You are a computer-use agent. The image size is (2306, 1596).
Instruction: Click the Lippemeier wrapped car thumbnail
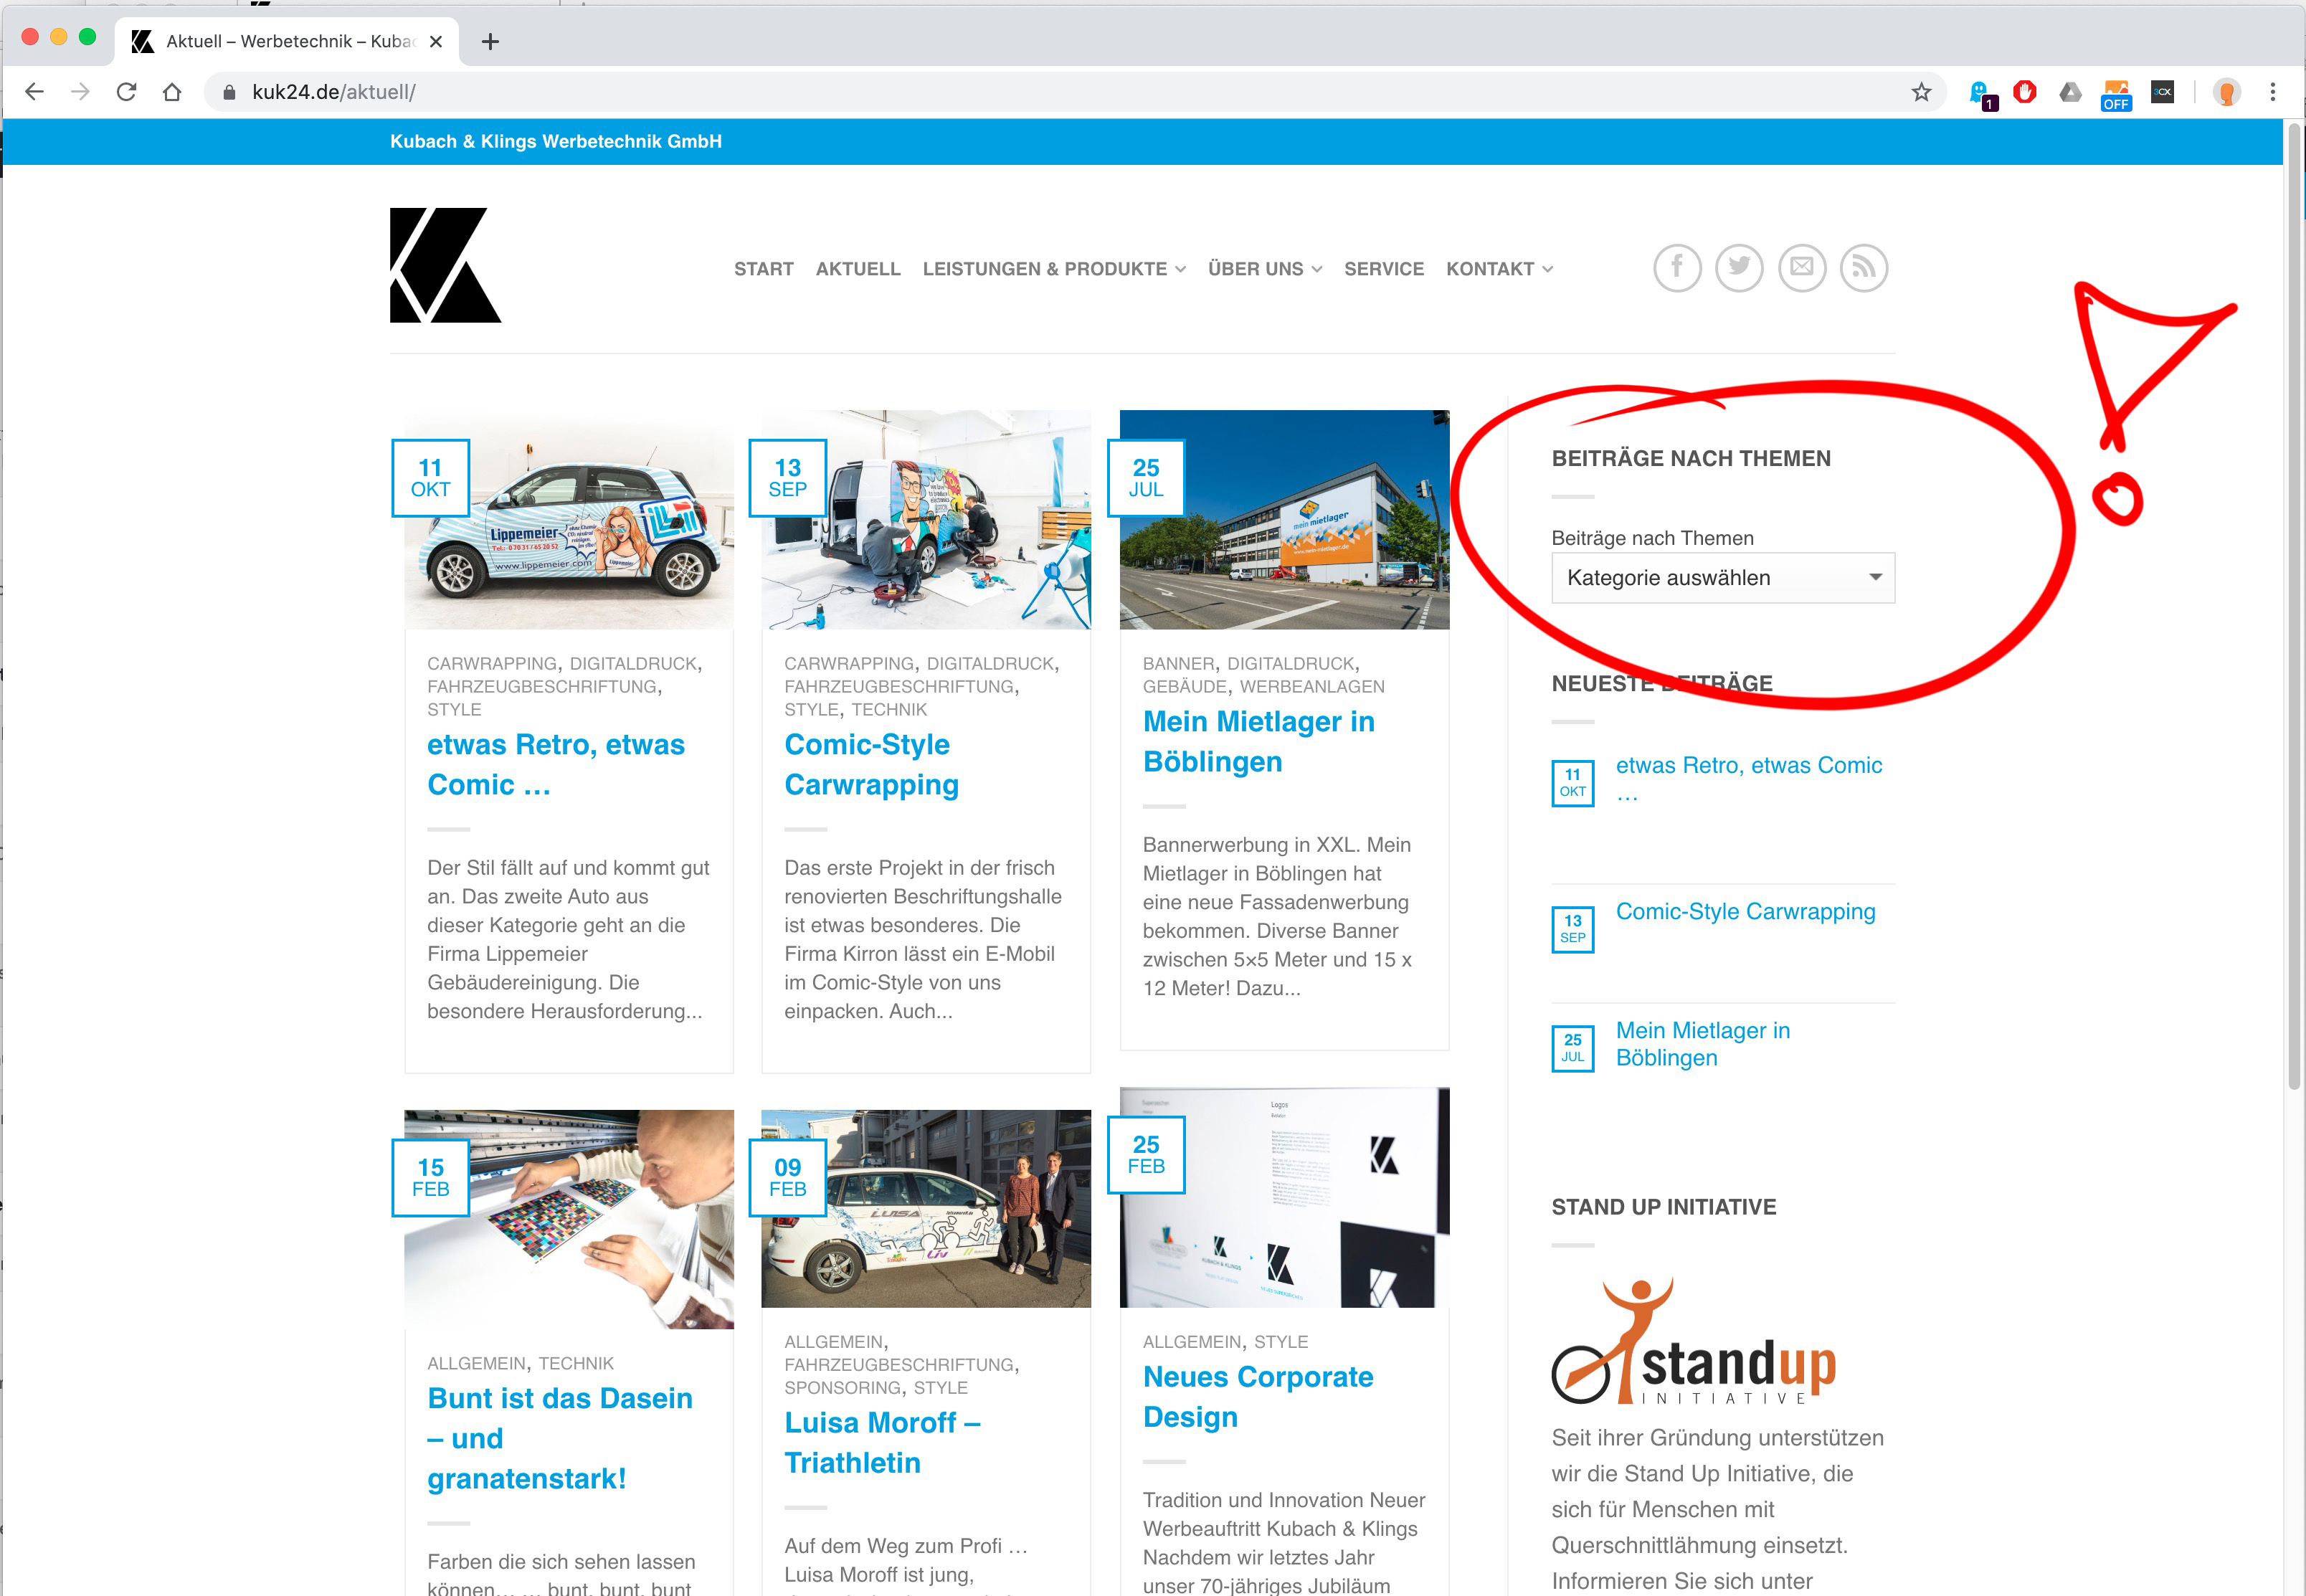point(569,519)
